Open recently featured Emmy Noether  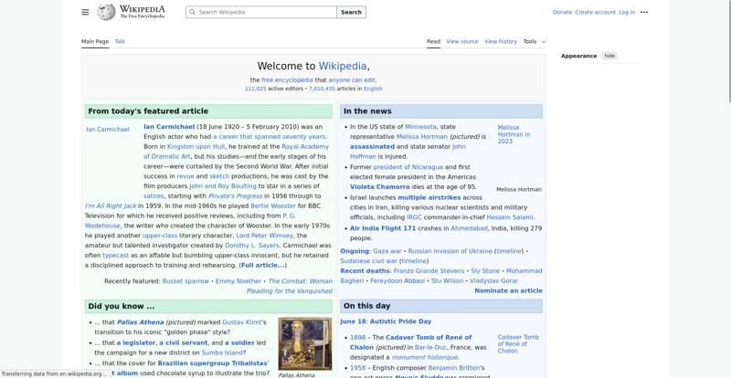[x=238, y=281]
